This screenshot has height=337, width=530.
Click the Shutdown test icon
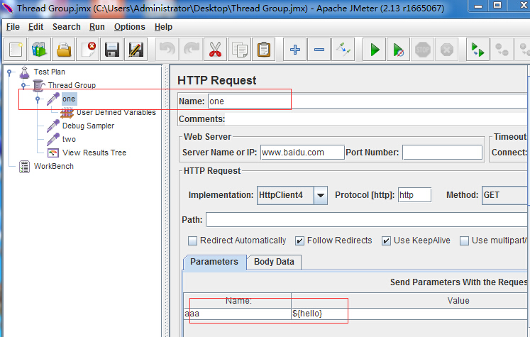coord(447,50)
